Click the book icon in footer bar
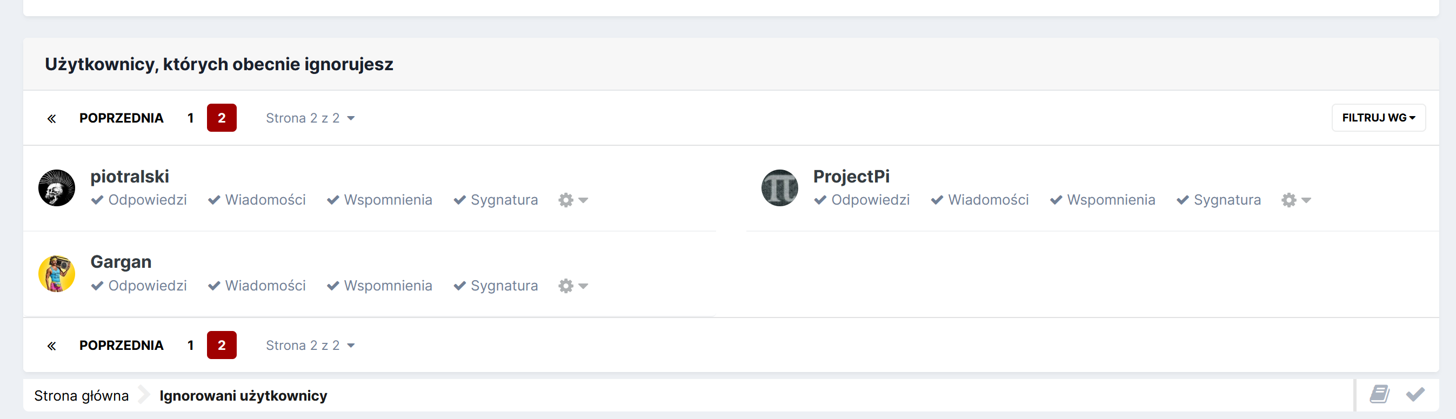The height and width of the screenshot is (419, 1456). [1379, 394]
